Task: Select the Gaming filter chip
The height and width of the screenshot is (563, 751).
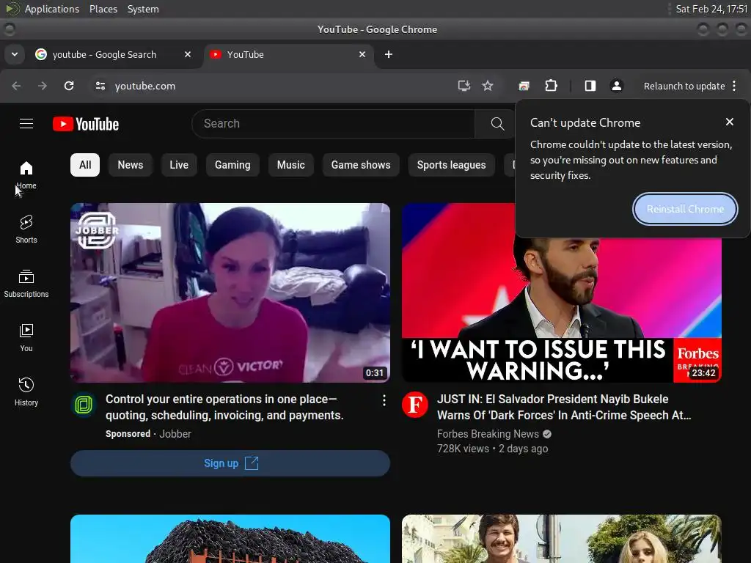Action: [x=232, y=165]
